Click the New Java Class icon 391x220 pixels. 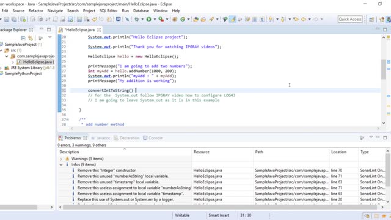click(x=183, y=19)
